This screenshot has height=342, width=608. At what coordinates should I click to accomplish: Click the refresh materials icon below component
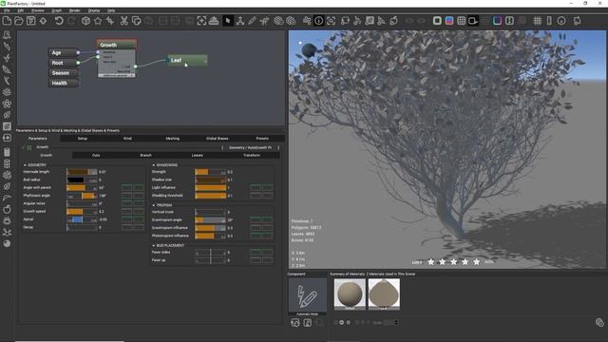coord(295,323)
